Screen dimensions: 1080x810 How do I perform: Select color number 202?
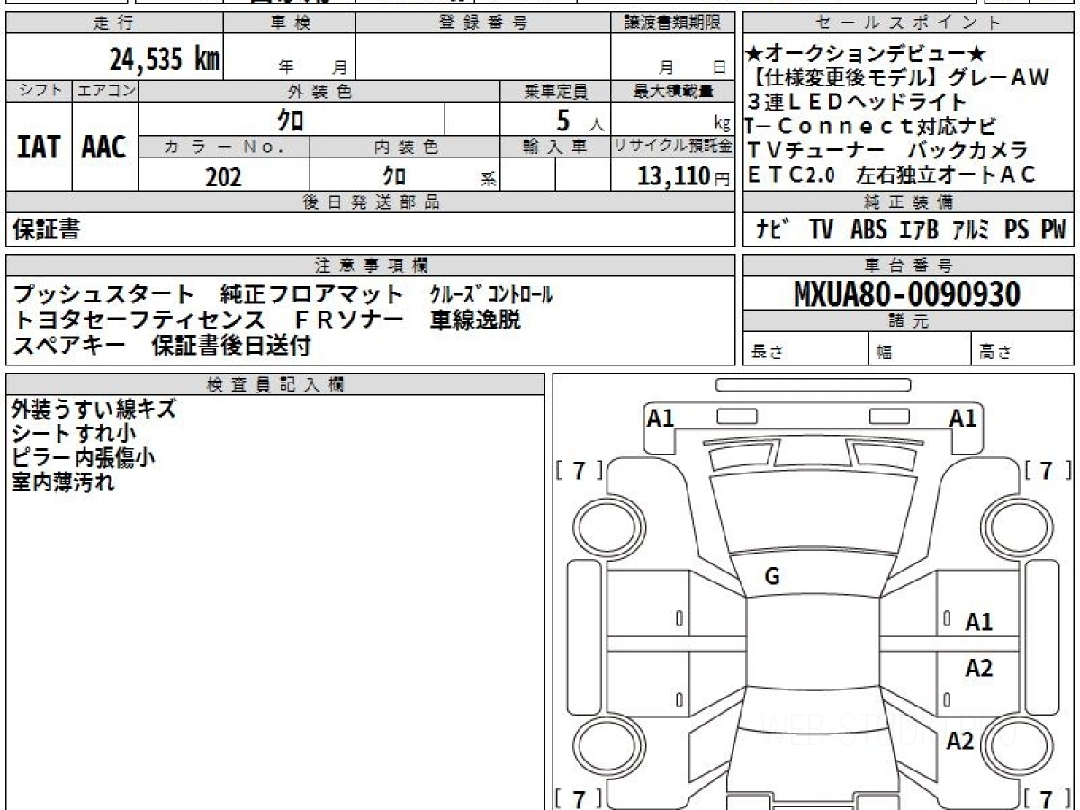tap(223, 176)
